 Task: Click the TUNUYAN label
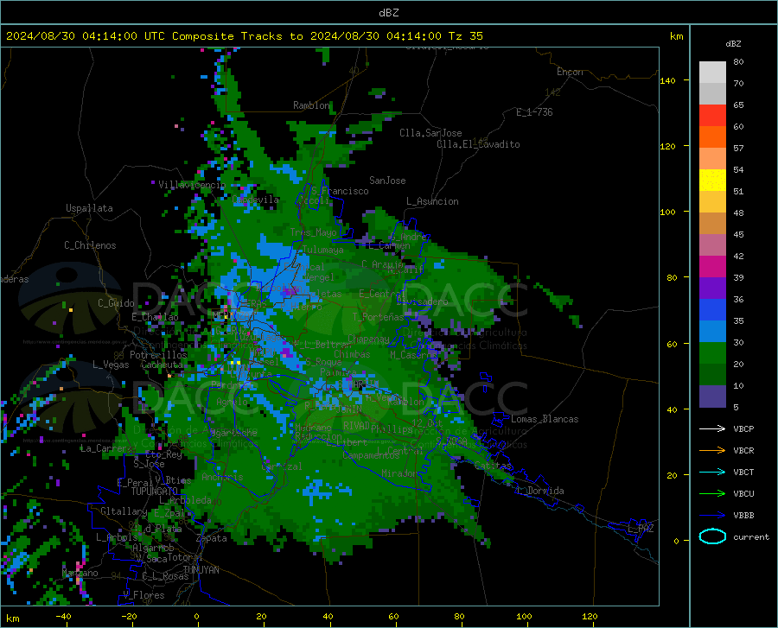click(201, 569)
